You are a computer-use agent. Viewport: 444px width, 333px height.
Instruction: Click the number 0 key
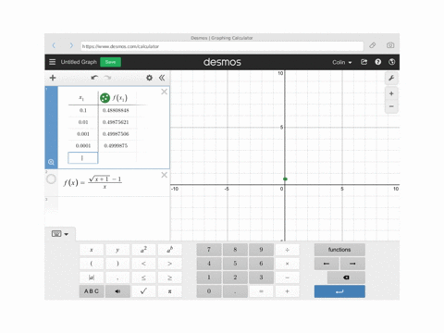209,291
